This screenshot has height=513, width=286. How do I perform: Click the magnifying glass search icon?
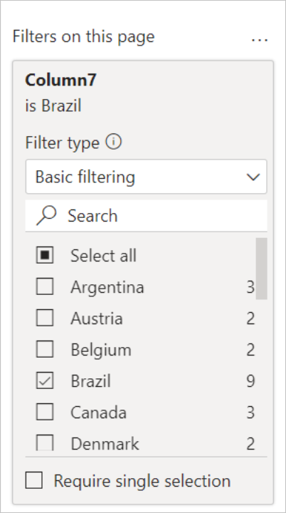[46, 215]
